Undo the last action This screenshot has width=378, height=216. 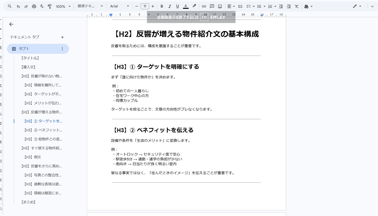18,6
